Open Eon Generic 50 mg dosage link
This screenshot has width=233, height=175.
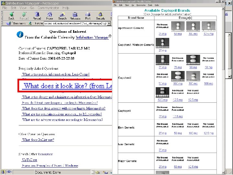pos(178,133)
